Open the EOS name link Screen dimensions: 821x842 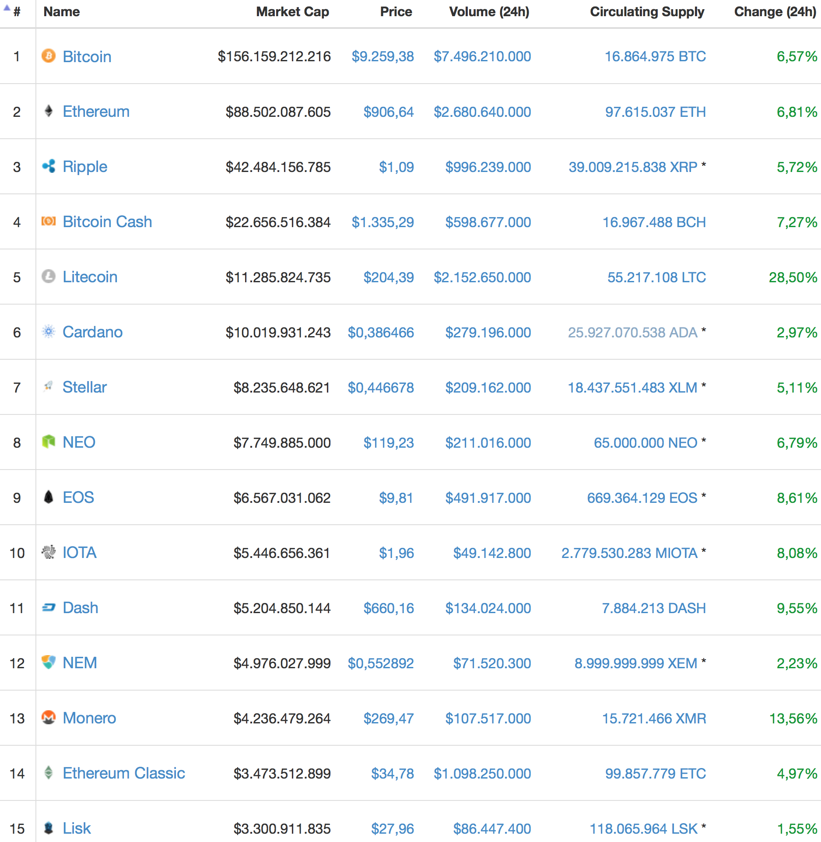pyautogui.click(x=78, y=498)
